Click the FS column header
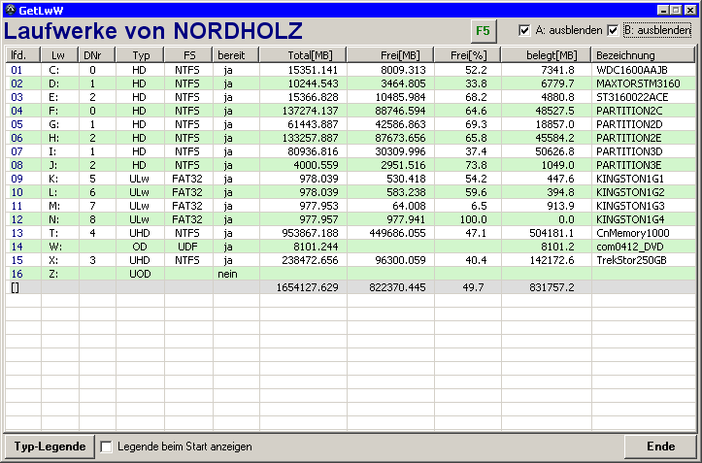702x463 pixels. pos(188,55)
